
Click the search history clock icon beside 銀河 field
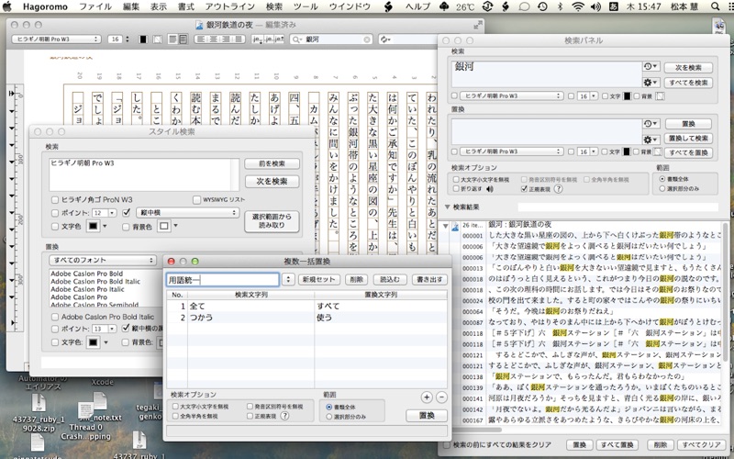651,67
